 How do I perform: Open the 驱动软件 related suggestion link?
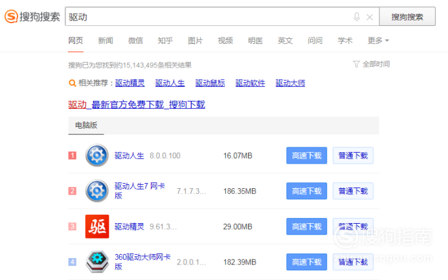click(250, 83)
